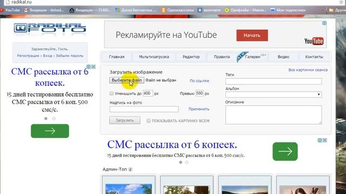
Task: Open the Мои подписчики bookmark
Action: pyautogui.click(x=288, y=10)
